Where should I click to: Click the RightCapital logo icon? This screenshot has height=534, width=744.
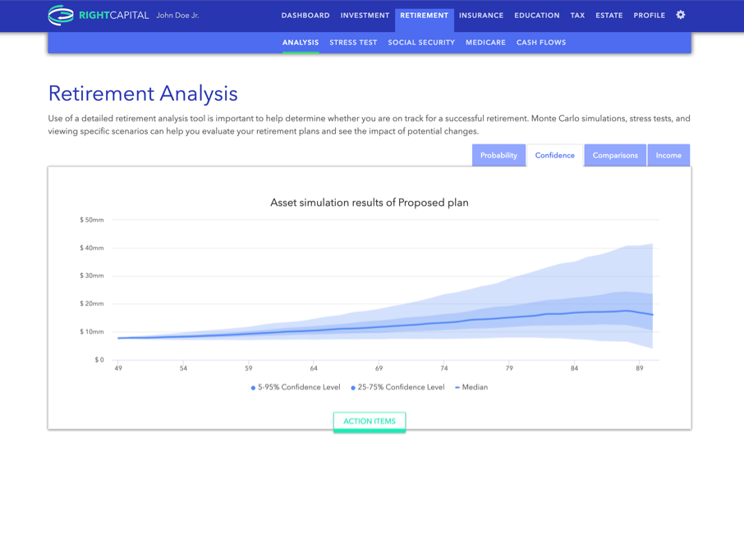coord(60,15)
